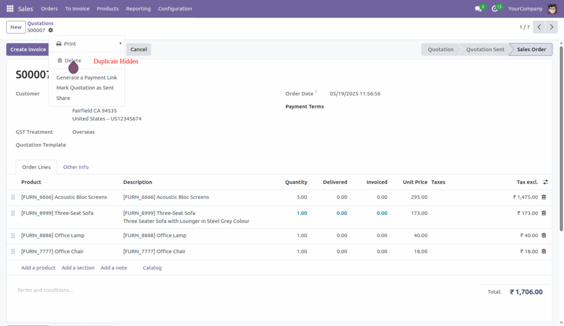Delete the Office Lamp line with trash icon
Image resolution: width=564 pixels, height=326 pixels.
click(x=544, y=235)
